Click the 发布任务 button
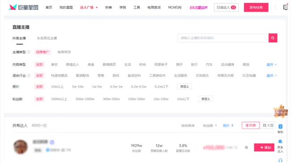This screenshot has height=163, width=291. tap(256, 8)
